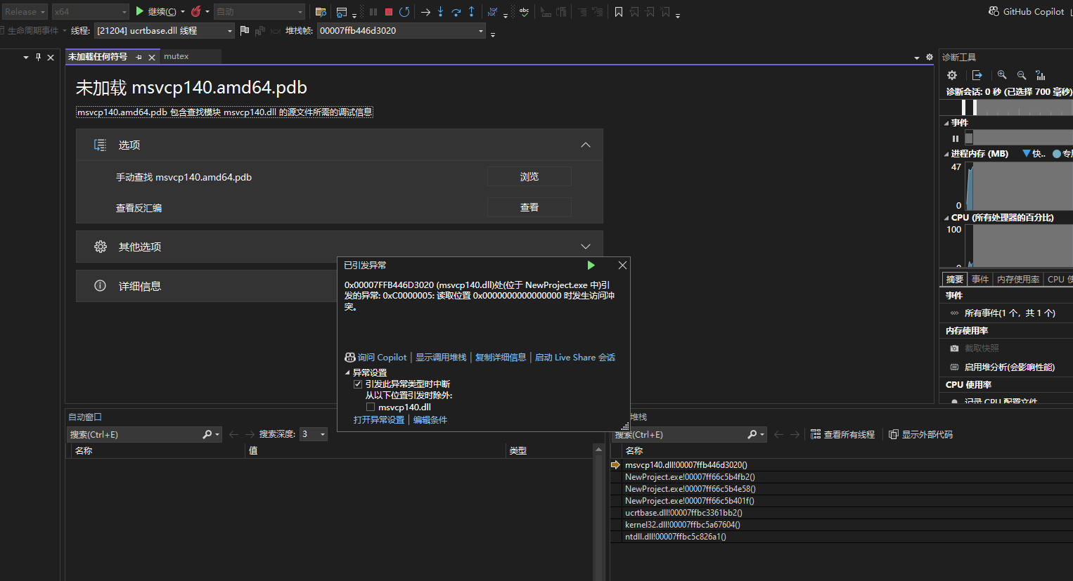Screen dimensions: 1073x581
Task: Click '启动 Live Share 会话' link
Action: (x=575, y=358)
